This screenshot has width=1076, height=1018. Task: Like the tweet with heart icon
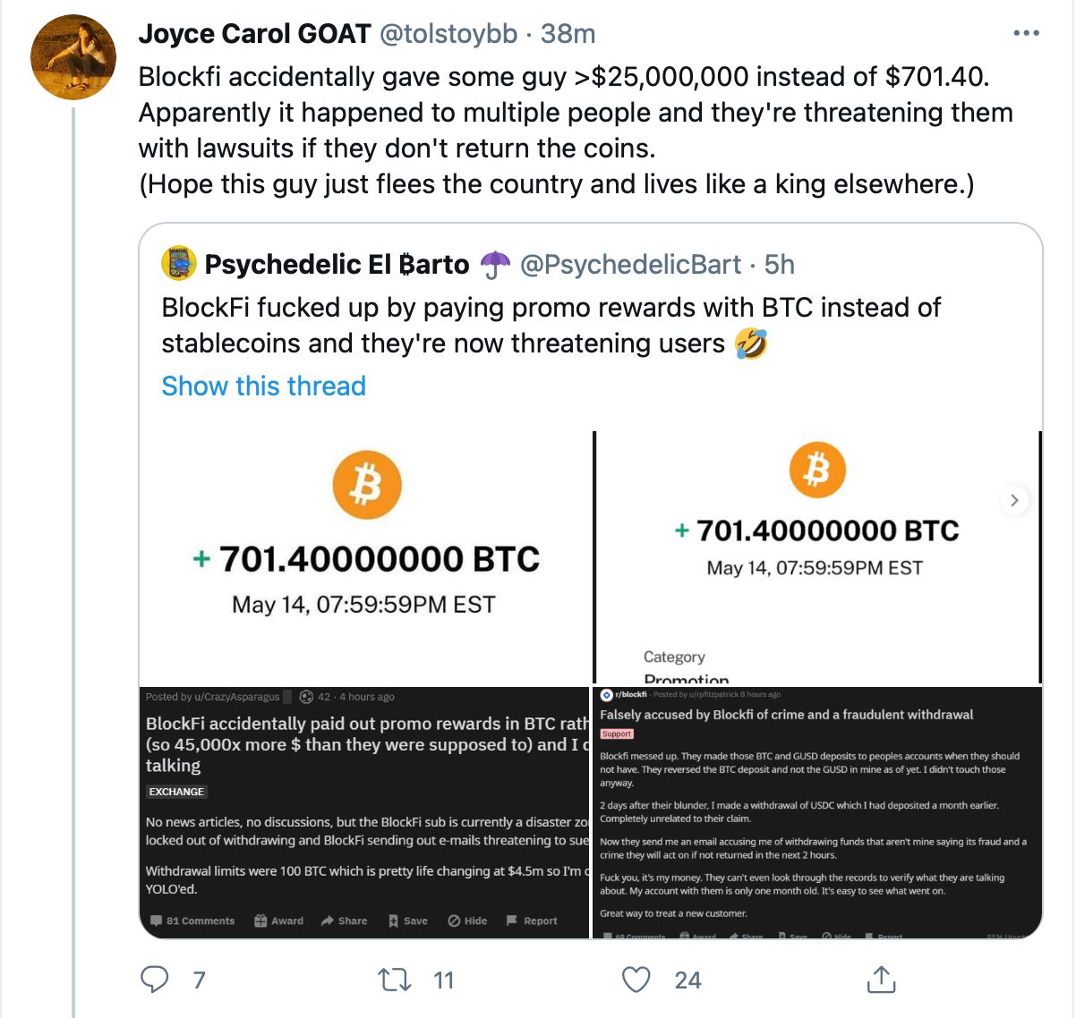pos(636,980)
